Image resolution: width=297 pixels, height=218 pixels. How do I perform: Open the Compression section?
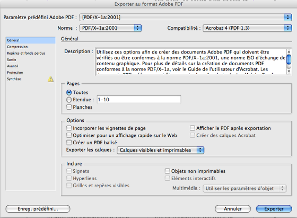click(x=31, y=47)
